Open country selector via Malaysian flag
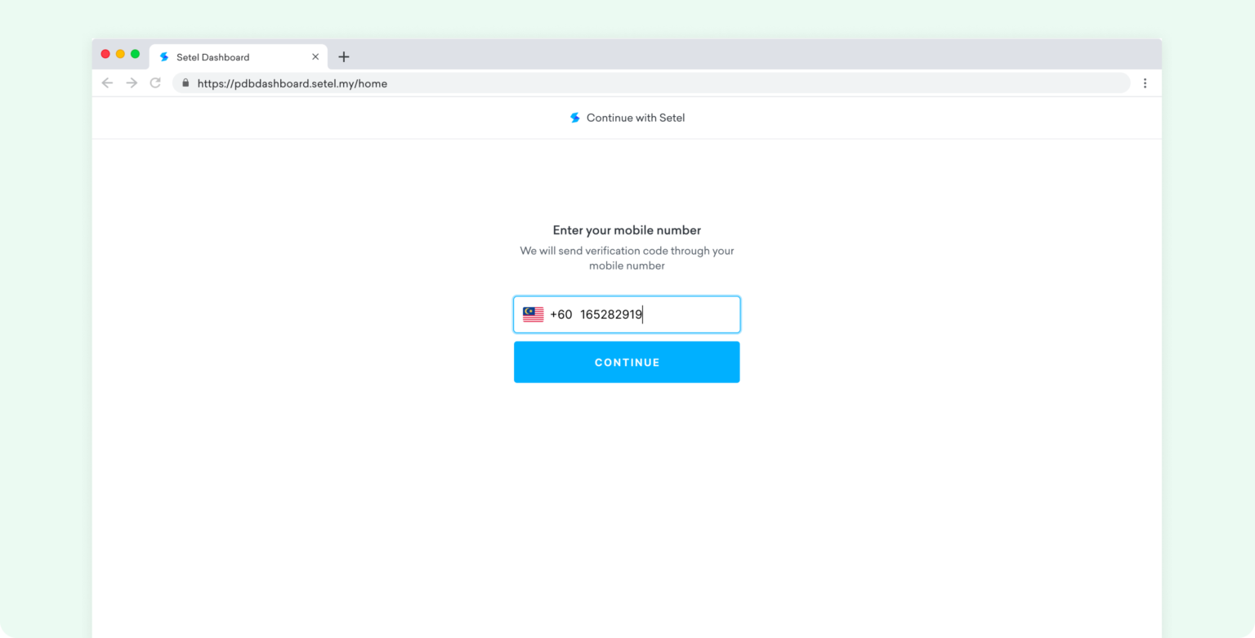Image resolution: width=1255 pixels, height=638 pixels. 534,315
